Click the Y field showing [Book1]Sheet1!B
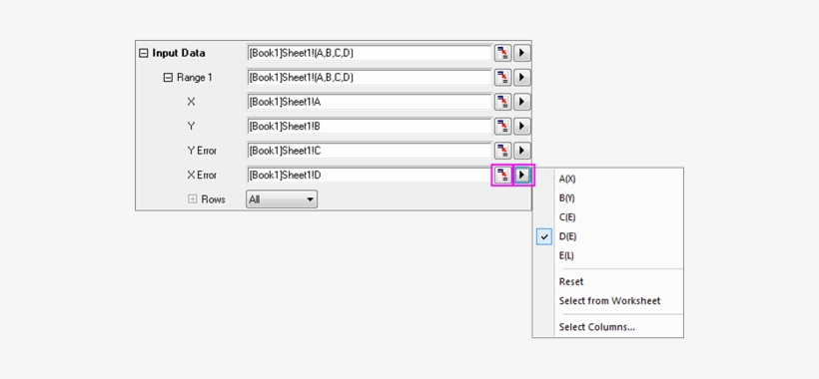Image resolution: width=819 pixels, height=379 pixels. click(x=369, y=127)
